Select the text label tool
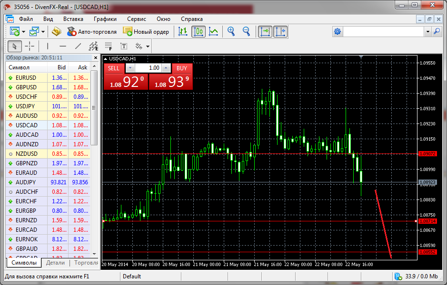 point(124,46)
